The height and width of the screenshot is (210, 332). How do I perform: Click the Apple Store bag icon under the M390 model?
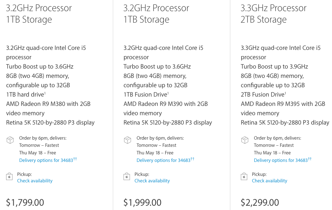pyautogui.click(x=127, y=177)
